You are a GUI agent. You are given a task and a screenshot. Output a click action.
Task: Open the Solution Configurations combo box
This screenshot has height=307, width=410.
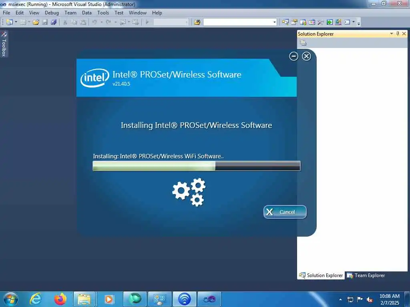[x=171, y=22]
